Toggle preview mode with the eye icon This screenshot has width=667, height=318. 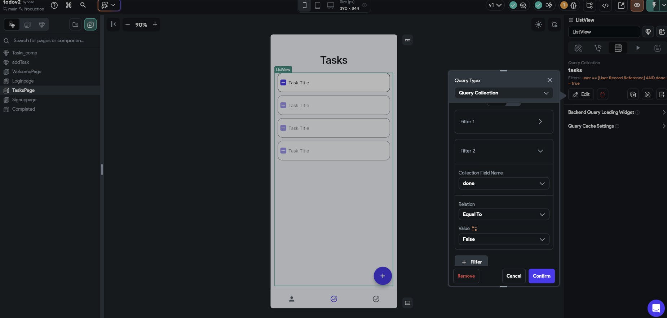point(637,5)
